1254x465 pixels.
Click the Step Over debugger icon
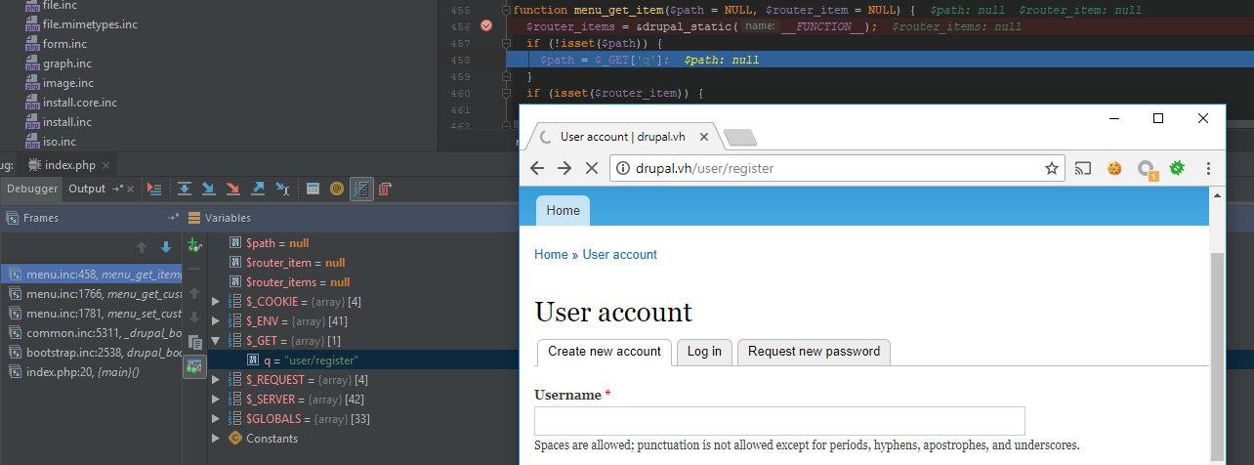tap(185, 189)
